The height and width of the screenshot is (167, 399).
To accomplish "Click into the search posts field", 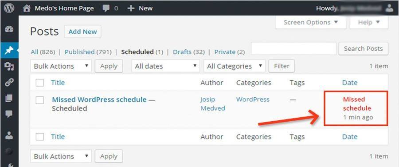I will pyautogui.click(x=293, y=48).
